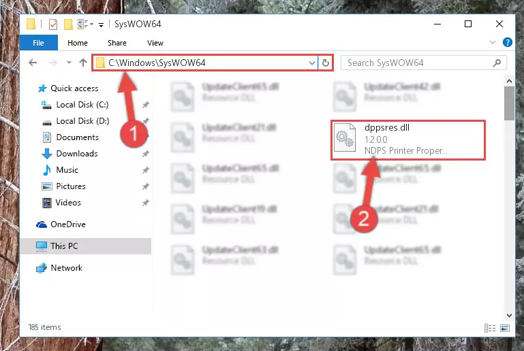524x351 pixels.
Task: Switch to the Home ribbon tab
Action: point(78,43)
